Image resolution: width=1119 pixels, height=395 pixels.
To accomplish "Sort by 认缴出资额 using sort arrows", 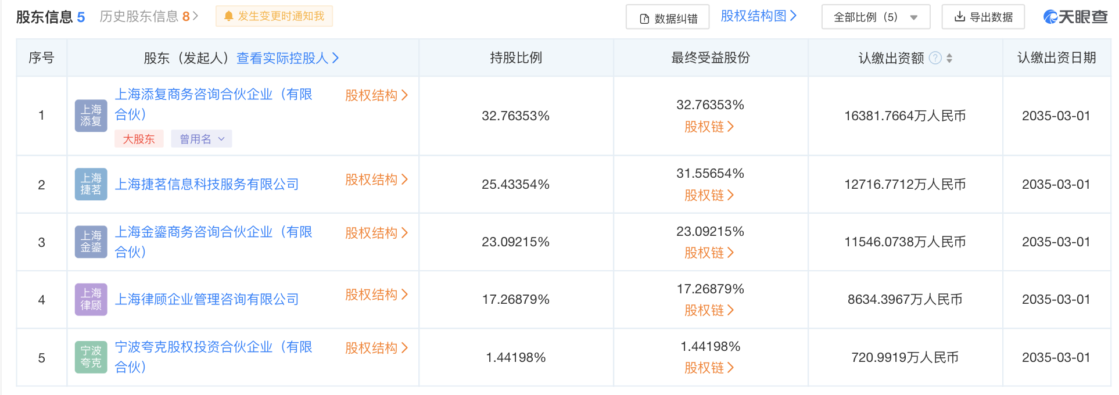I will coord(949,58).
